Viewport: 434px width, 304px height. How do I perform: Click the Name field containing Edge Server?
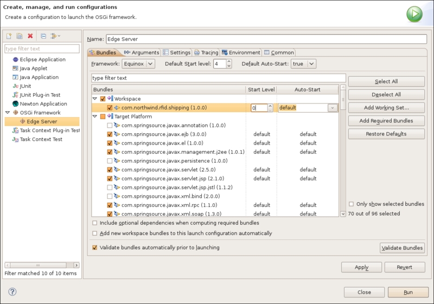tap(266, 39)
